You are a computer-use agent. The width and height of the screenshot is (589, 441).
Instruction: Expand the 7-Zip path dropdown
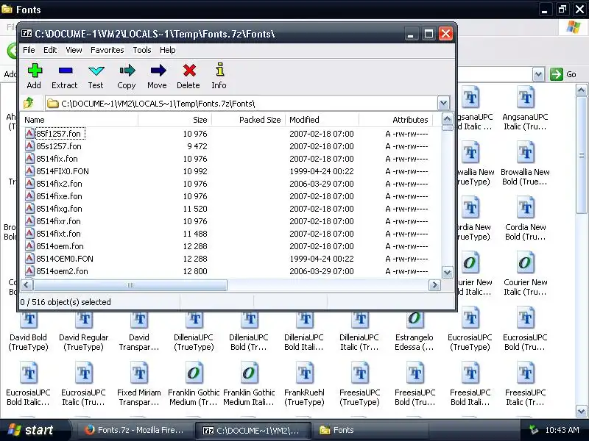coord(443,103)
